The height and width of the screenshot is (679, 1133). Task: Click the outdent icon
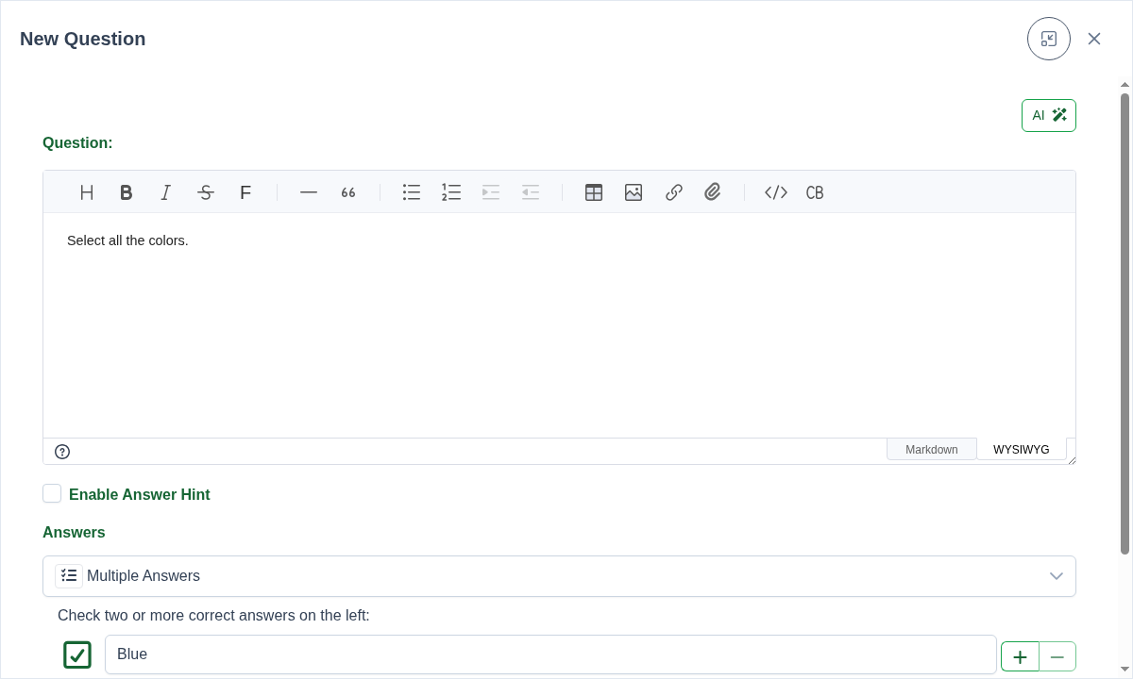[x=531, y=192]
